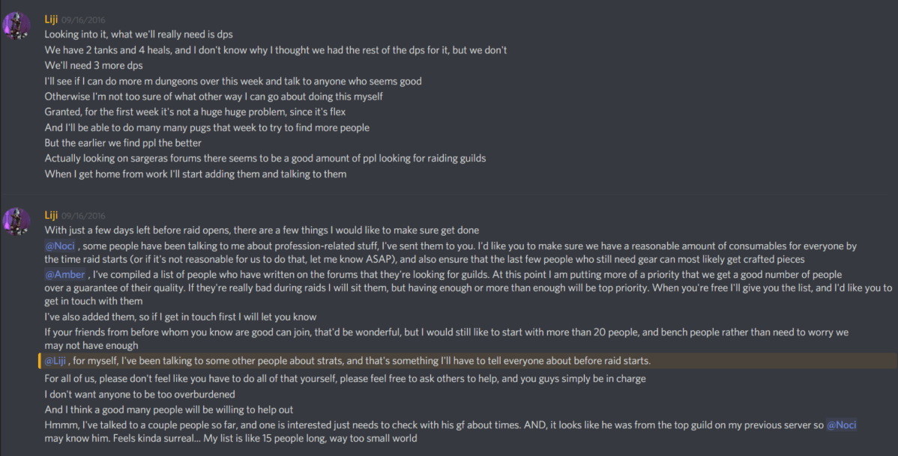Click the 09/16/2016 timestamp by the first message
This screenshot has width=898, height=456.
click(85, 19)
